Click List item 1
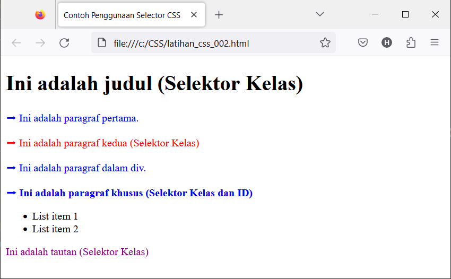Viewport: 451px width, 279px height. [x=55, y=216]
